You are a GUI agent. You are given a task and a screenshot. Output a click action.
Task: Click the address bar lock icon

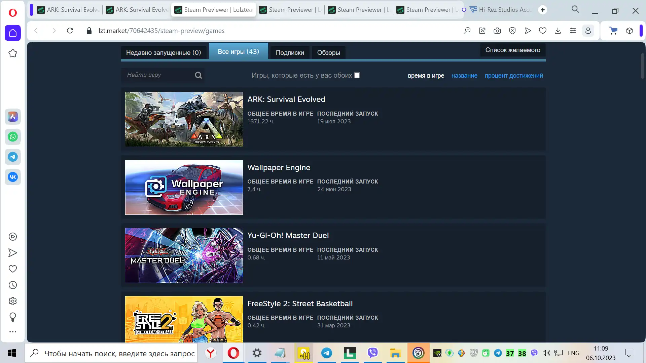[89, 31]
